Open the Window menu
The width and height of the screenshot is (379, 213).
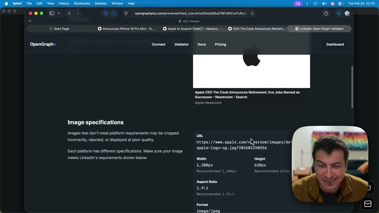[117, 4]
